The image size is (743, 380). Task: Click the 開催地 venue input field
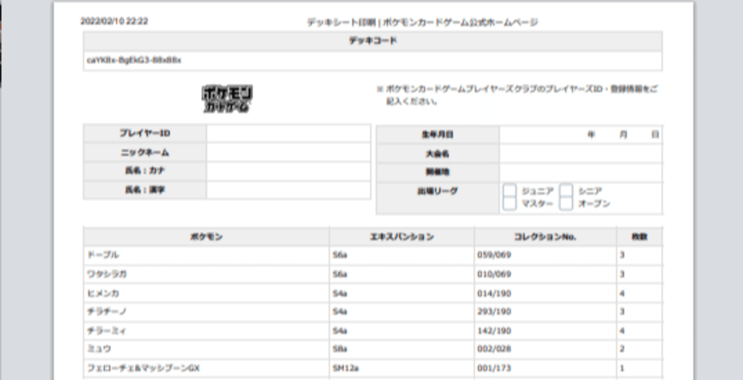(580, 171)
